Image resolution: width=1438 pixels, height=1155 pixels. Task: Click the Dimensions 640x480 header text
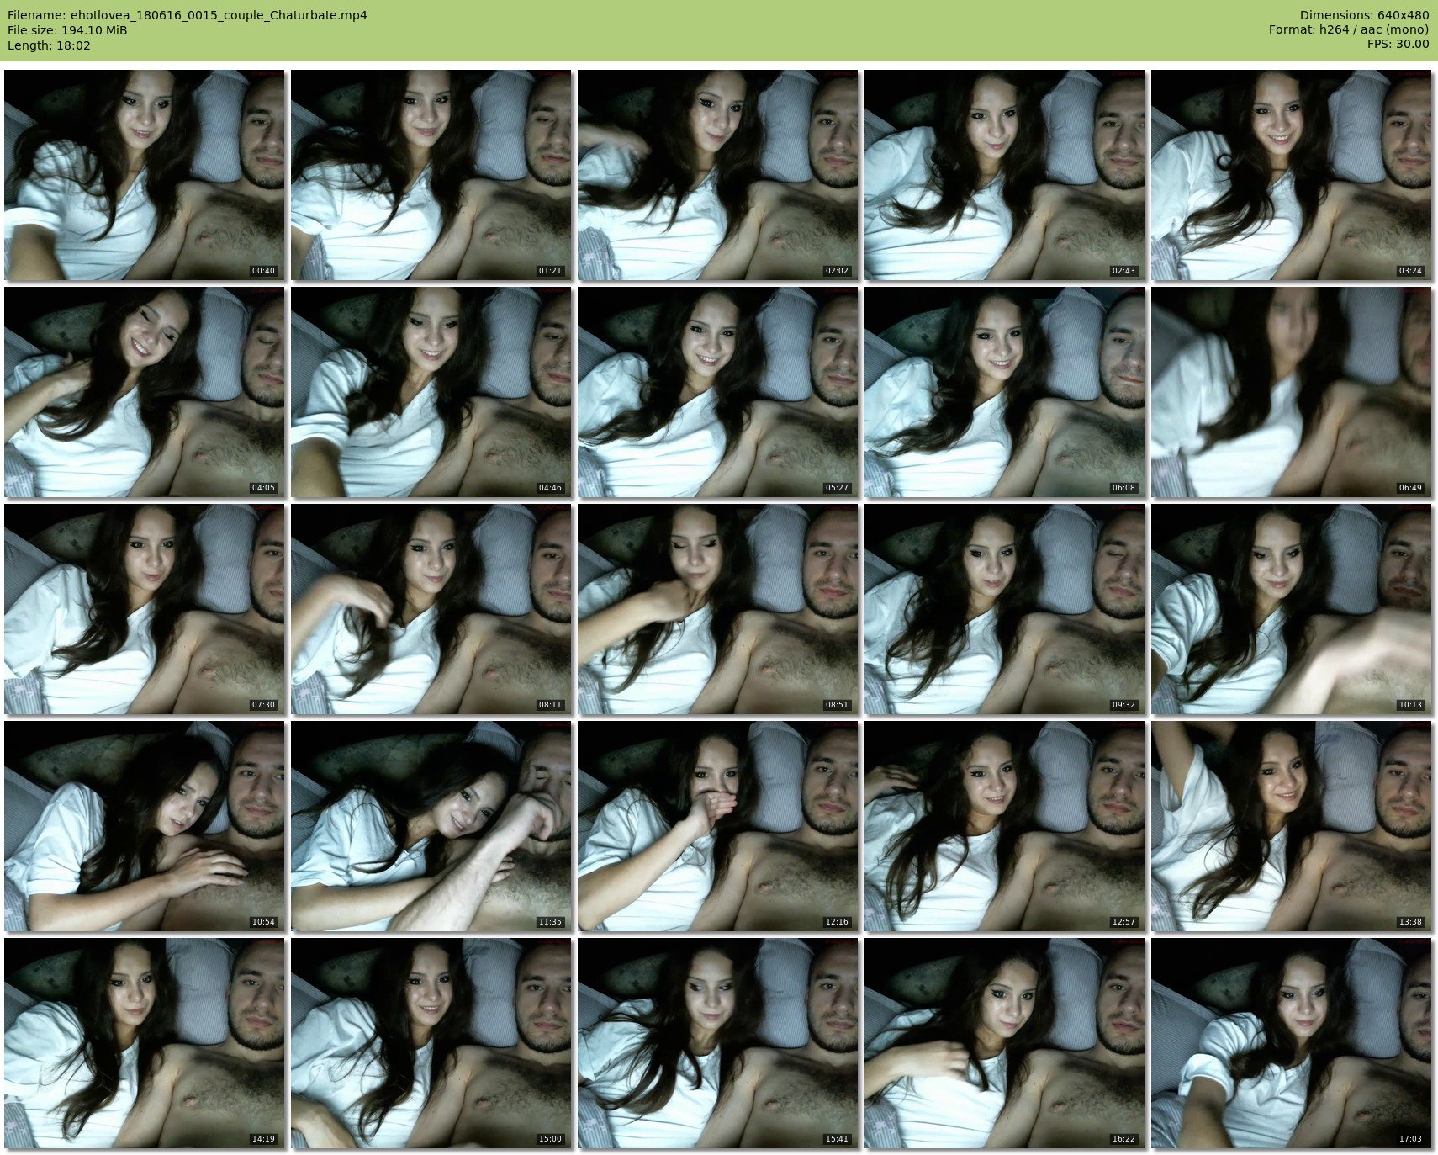tap(1364, 15)
